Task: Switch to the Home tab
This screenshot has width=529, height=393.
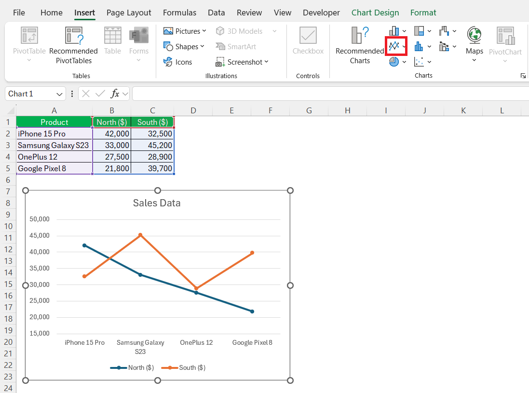Action: pyautogui.click(x=51, y=13)
